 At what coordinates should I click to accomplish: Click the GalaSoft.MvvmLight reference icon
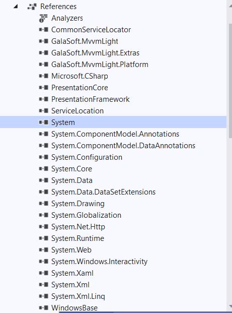[44, 41]
